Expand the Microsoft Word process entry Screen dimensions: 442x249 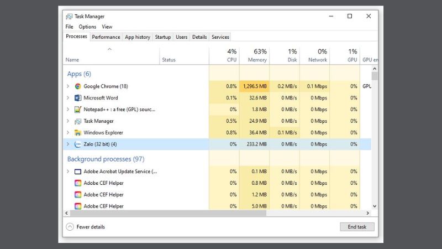(68, 98)
